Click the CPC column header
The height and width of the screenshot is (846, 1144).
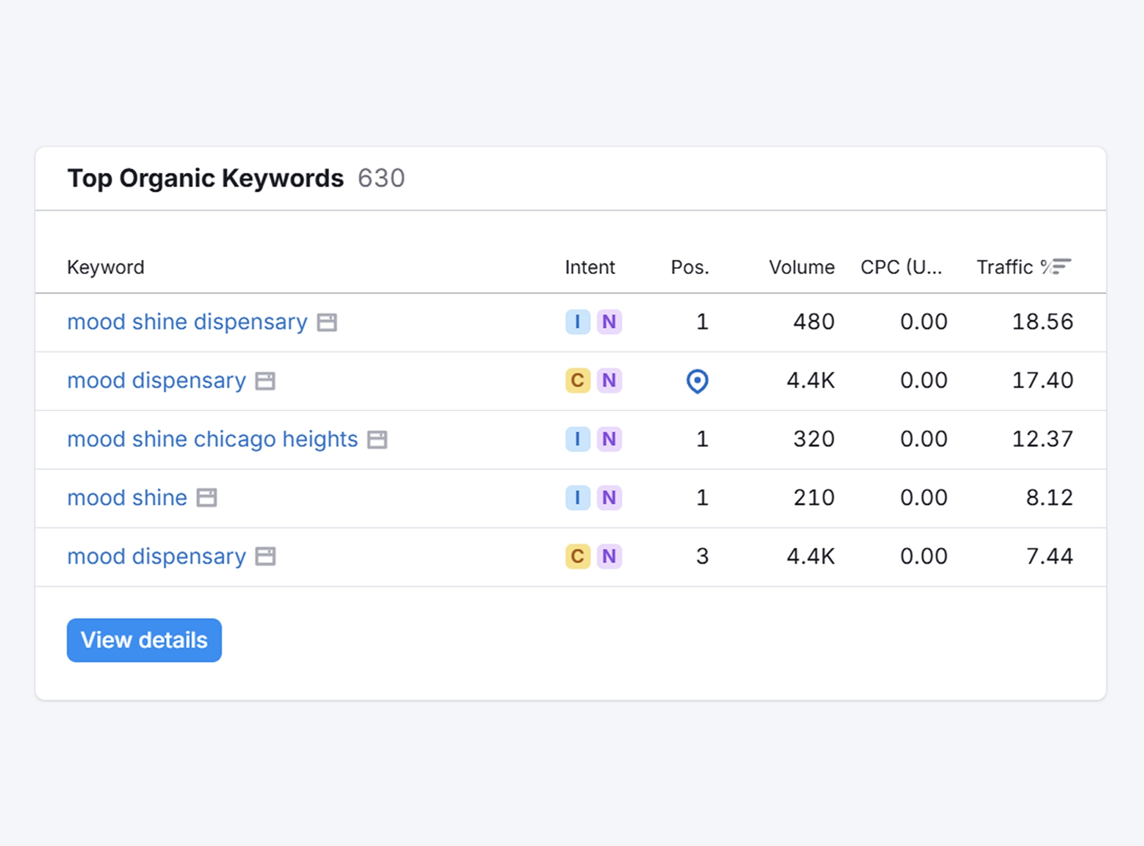pos(901,267)
